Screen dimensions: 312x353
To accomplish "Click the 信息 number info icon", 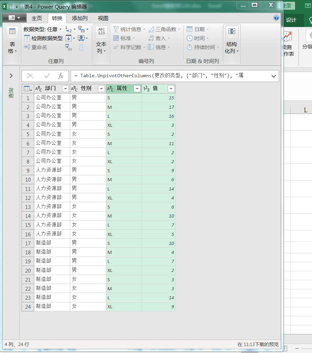I will (x=151, y=47).
